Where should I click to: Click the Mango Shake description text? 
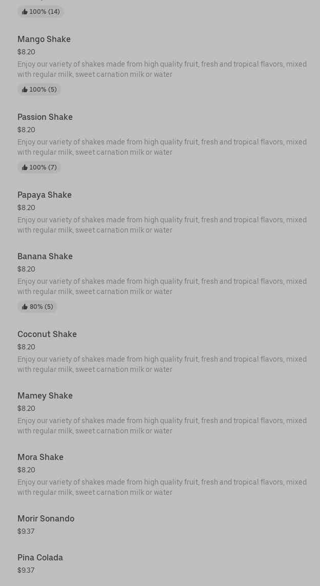pos(162,69)
